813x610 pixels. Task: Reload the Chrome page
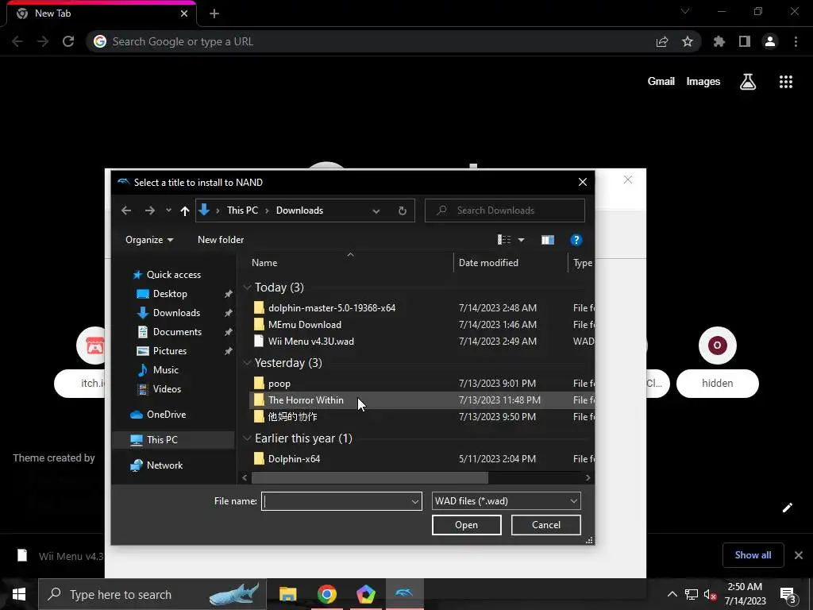68,41
